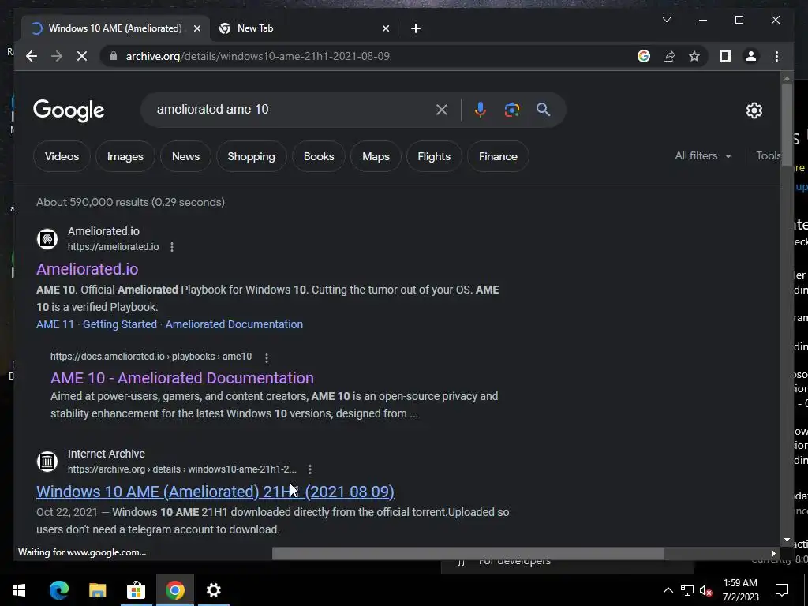Submit search with the magnifier icon
The height and width of the screenshot is (606, 808).
543,109
